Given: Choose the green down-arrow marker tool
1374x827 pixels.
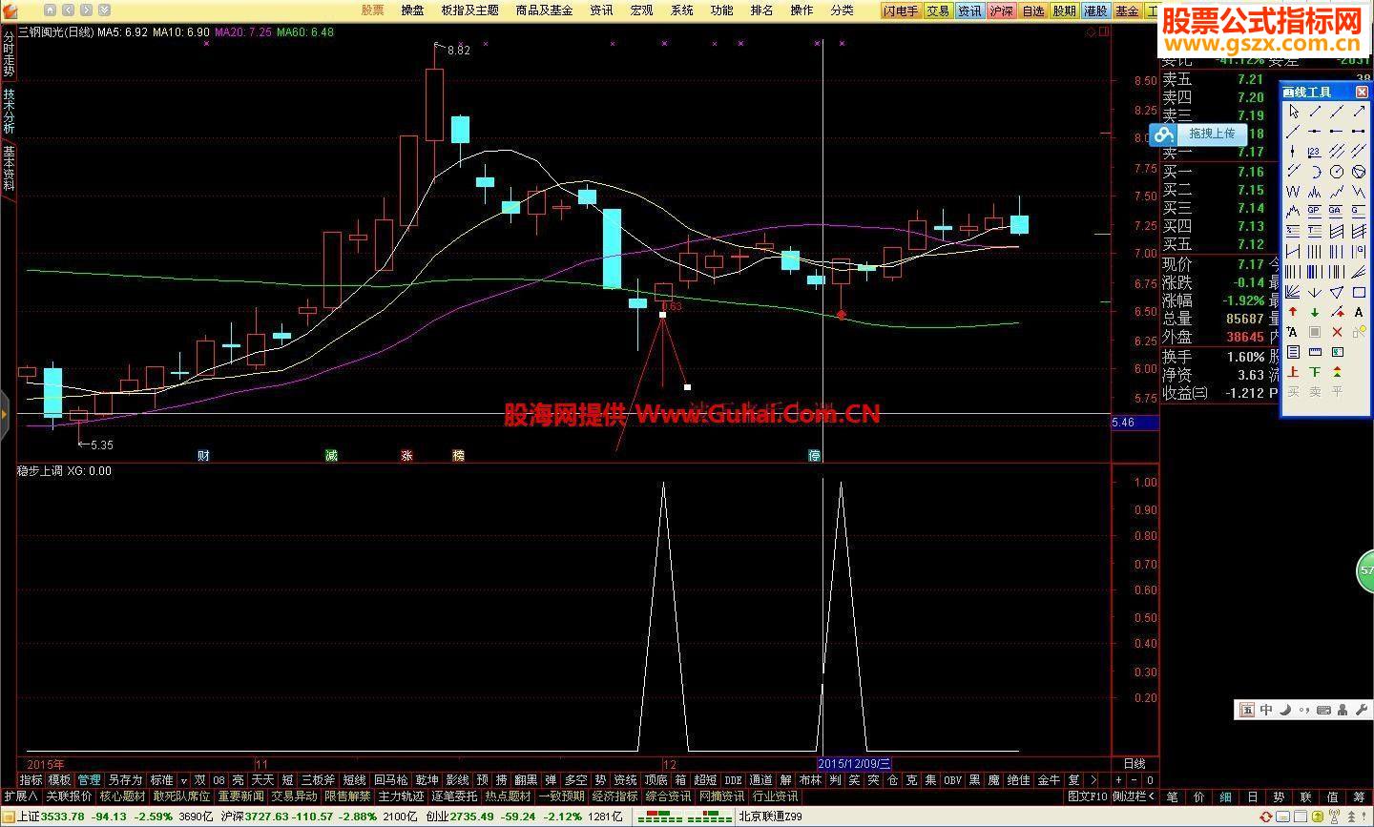Looking at the screenshot, I should click(1315, 312).
